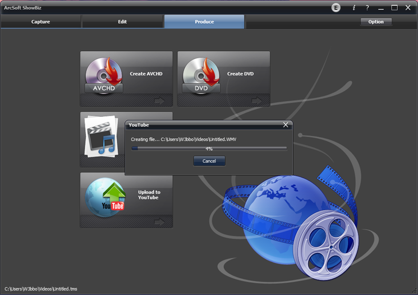Open the info 'i' icon in title bar

pyautogui.click(x=353, y=8)
